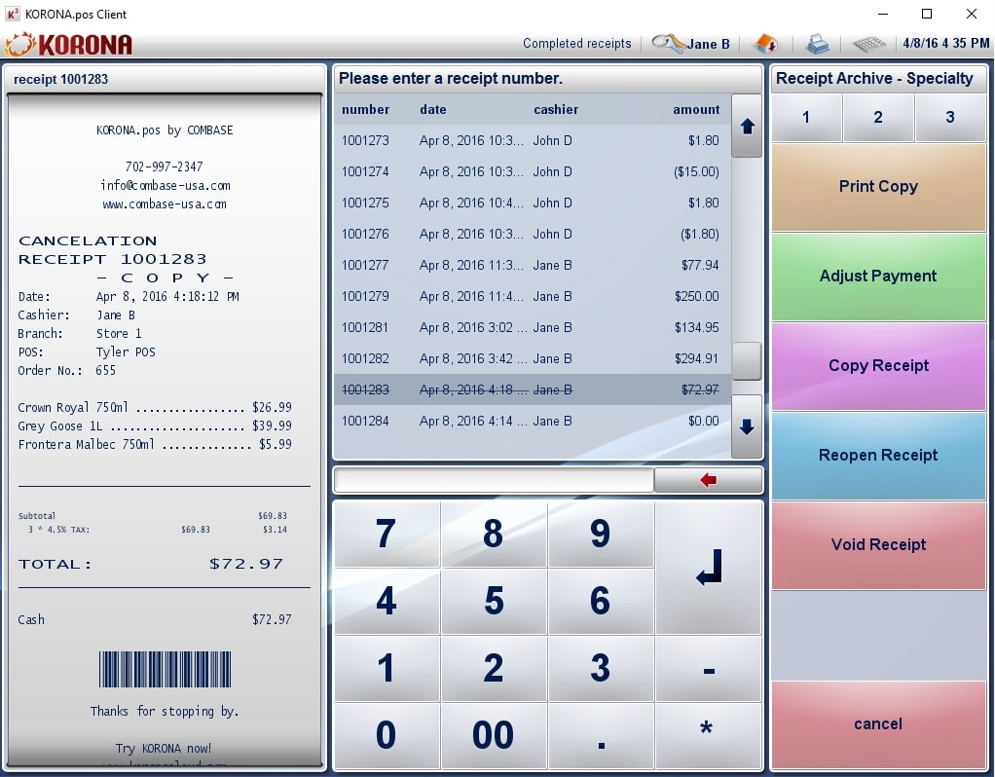995x777 pixels.
Task: Select receipt 1001275 row
Action: (x=533, y=203)
